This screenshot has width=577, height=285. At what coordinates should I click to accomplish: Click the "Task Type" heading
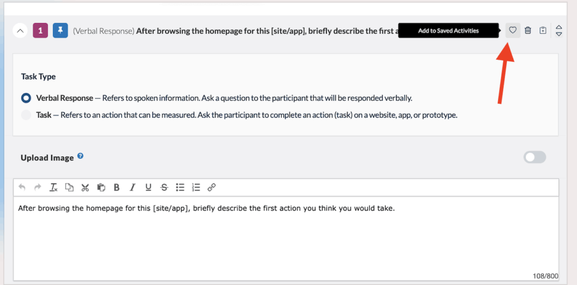(x=38, y=77)
